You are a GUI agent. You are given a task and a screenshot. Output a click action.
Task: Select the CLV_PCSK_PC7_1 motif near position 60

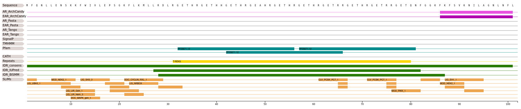click(333, 80)
